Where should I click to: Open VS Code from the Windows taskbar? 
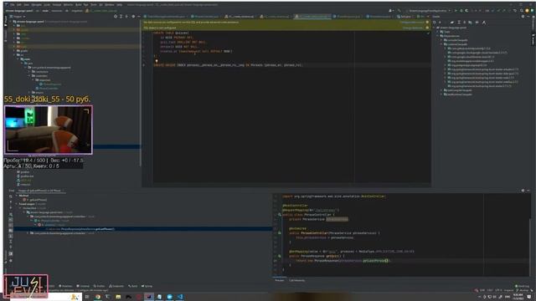(x=180, y=297)
